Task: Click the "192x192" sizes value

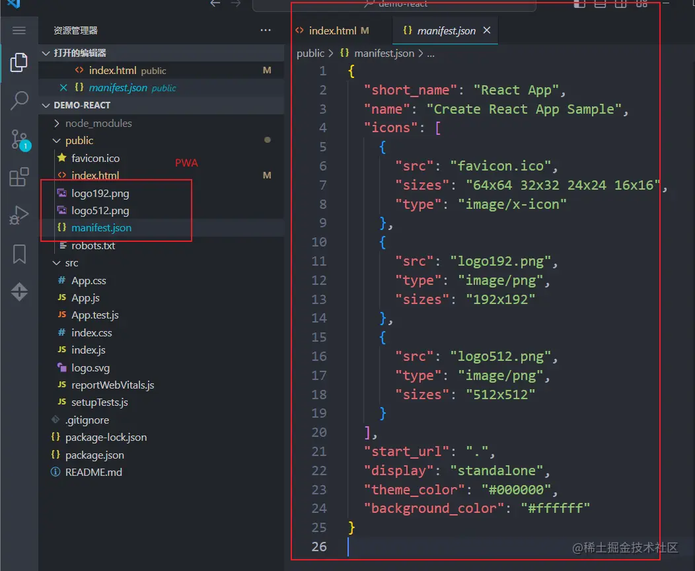Action: 500,299
